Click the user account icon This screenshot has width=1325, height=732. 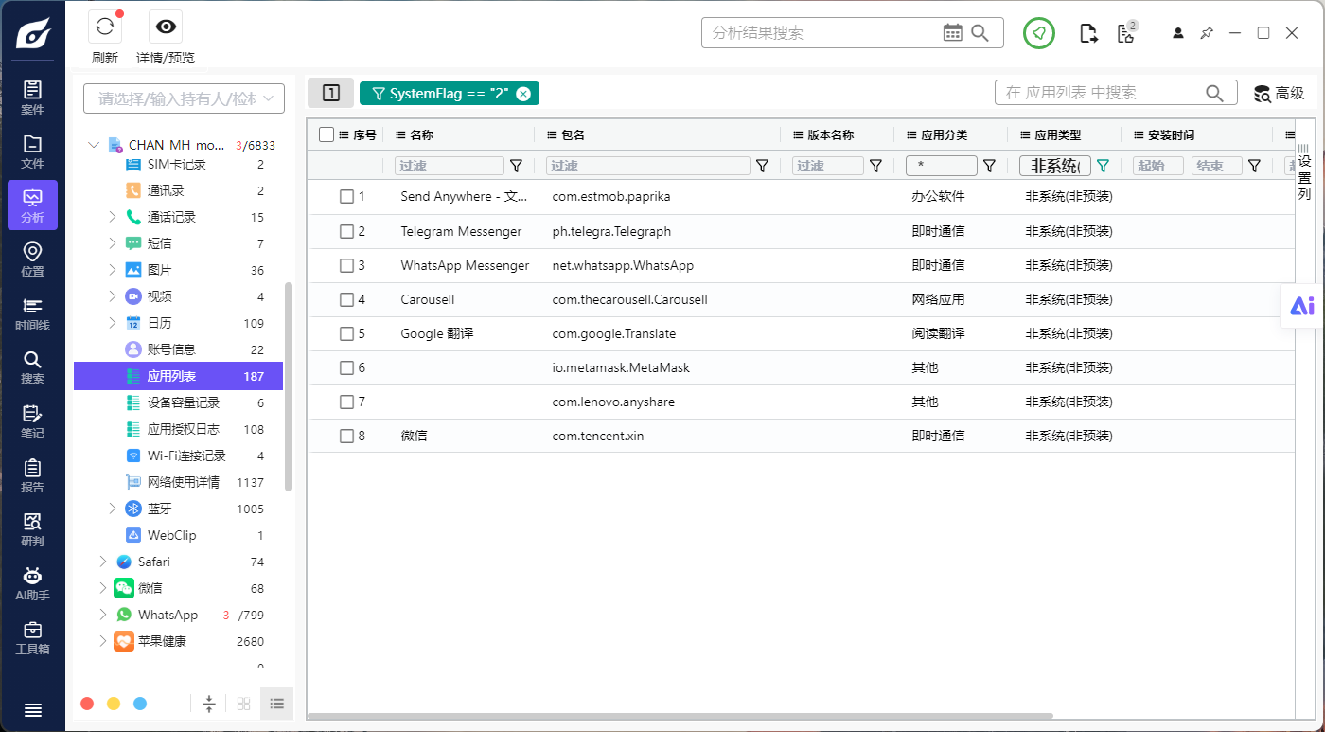pyautogui.click(x=1178, y=33)
